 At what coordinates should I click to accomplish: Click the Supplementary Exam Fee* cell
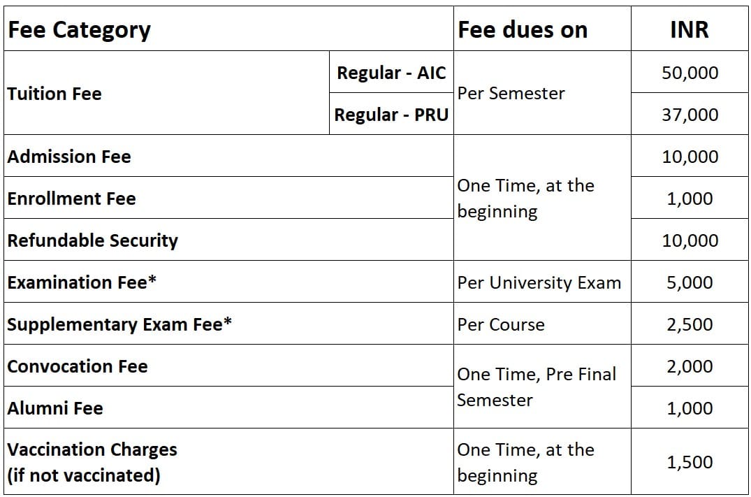(228, 324)
